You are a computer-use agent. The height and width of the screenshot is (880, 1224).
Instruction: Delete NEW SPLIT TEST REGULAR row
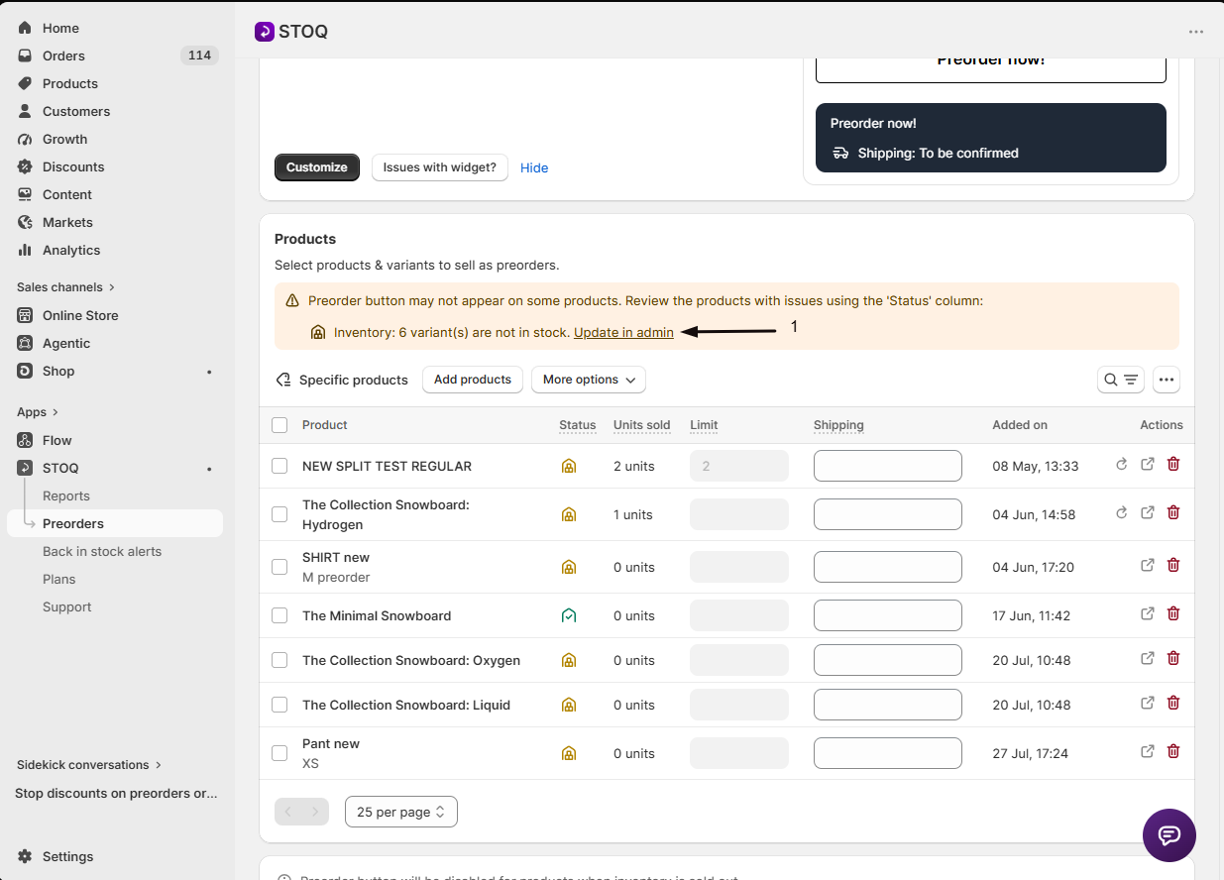click(1173, 464)
